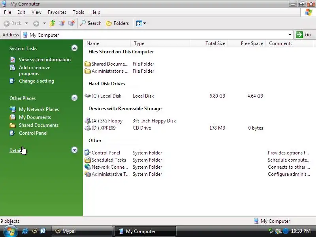
Task: Click Change a setting link
Action: (36, 81)
